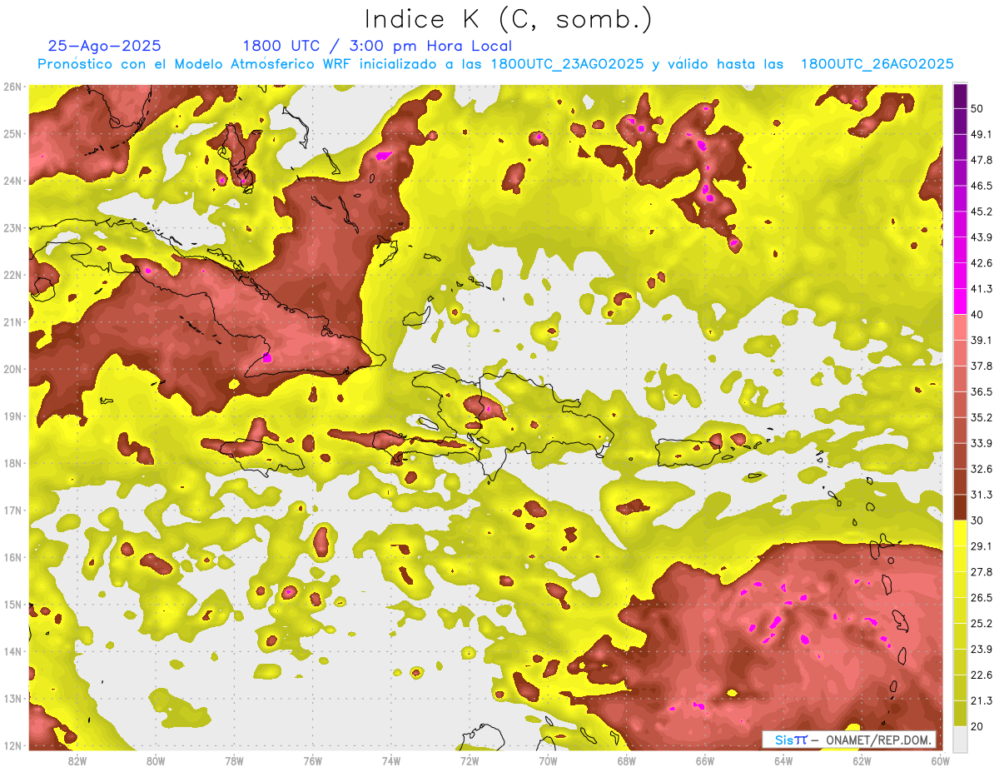Click the longitude label "82W"

[77, 761]
